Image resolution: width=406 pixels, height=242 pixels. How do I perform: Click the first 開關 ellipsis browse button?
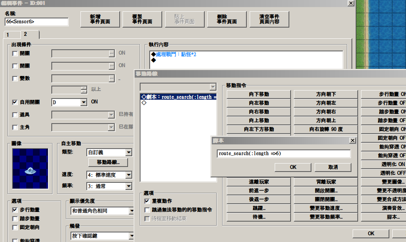[112, 53]
